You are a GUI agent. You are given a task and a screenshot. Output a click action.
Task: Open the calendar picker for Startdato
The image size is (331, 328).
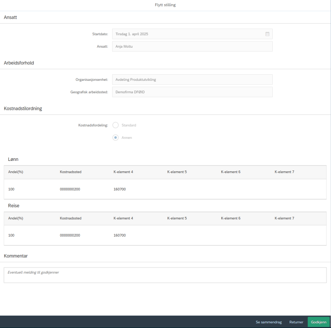(267, 34)
